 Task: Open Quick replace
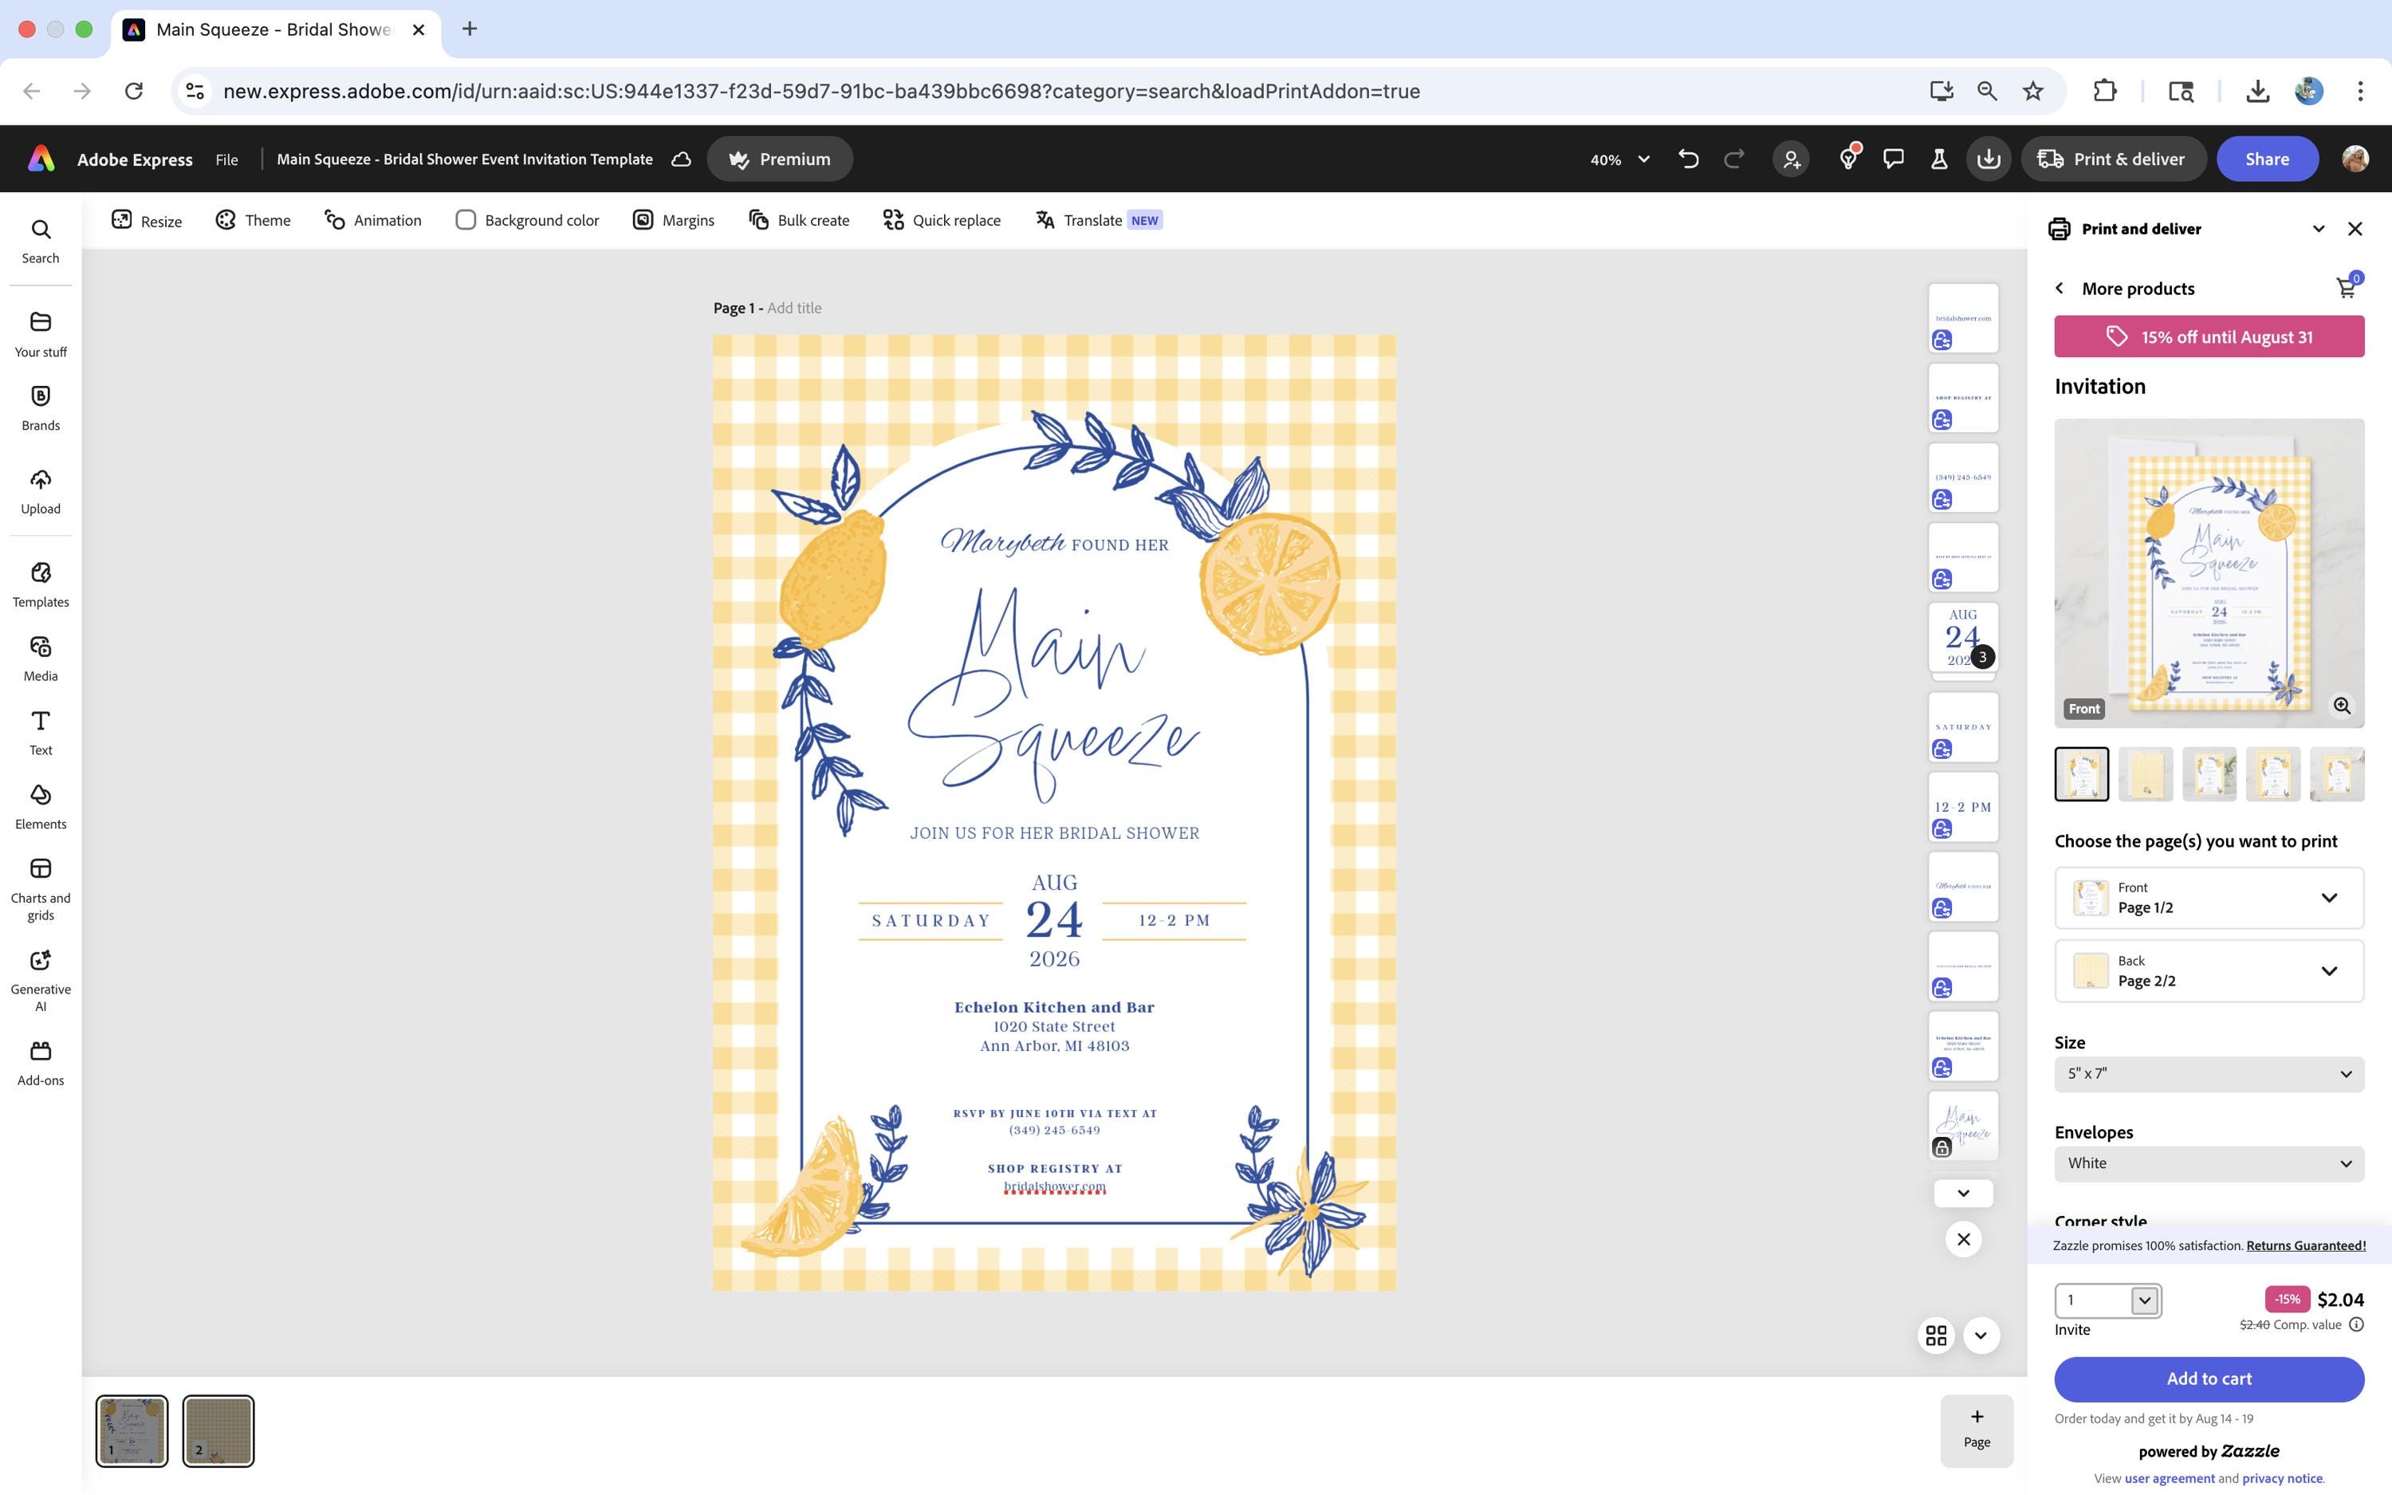coord(942,219)
